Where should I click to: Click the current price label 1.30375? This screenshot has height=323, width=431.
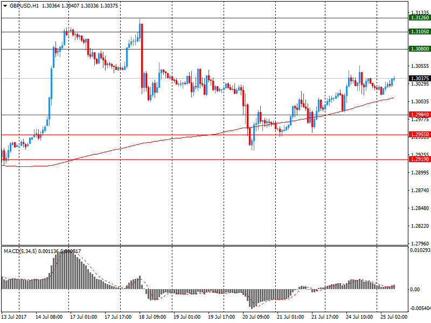420,79
